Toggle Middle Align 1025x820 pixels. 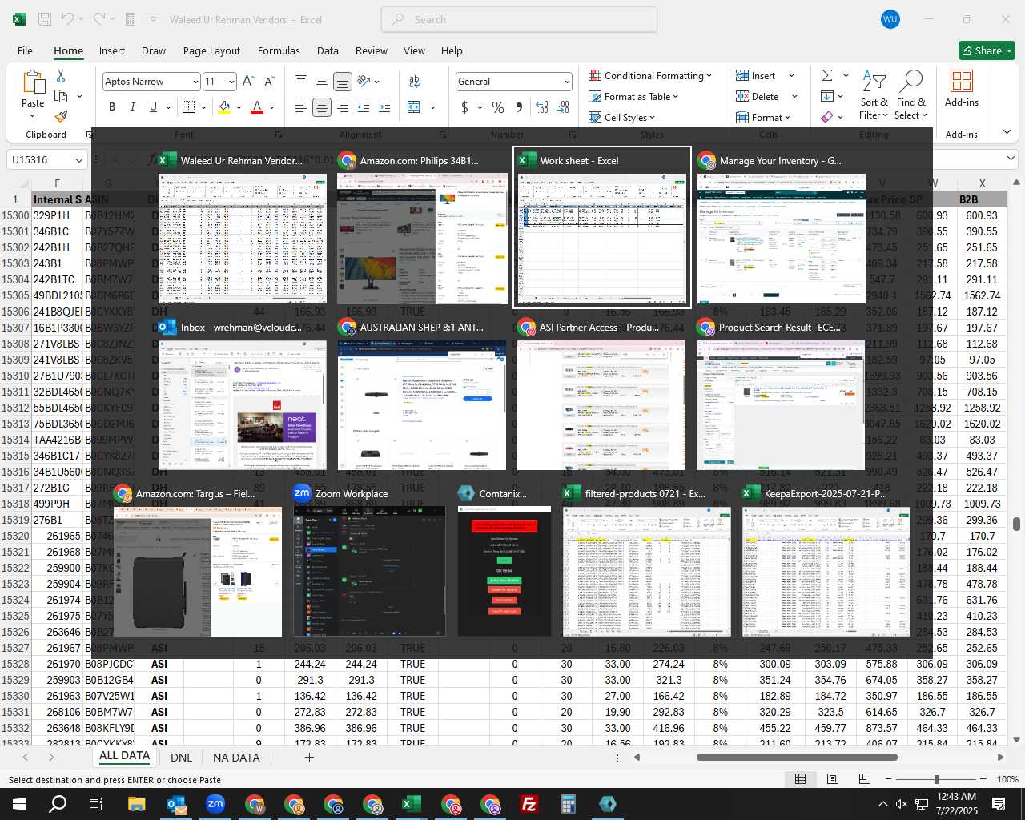point(321,82)
